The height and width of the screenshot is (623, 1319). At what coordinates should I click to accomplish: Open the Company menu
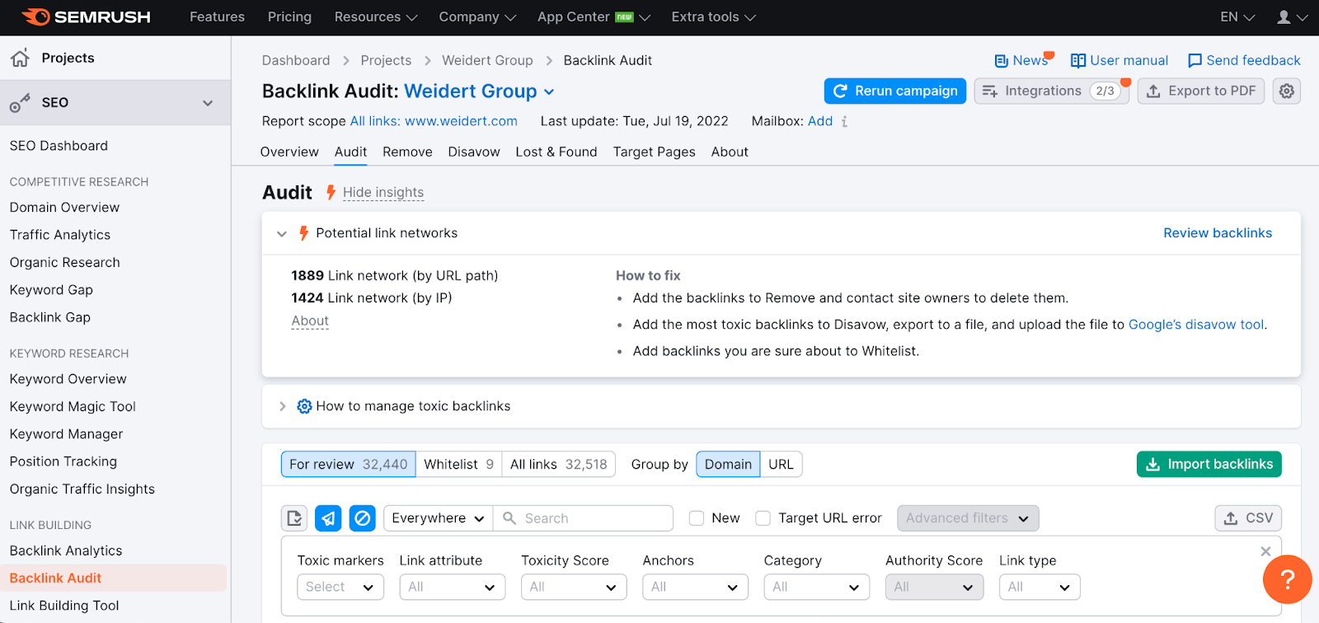tap(477, 16)
